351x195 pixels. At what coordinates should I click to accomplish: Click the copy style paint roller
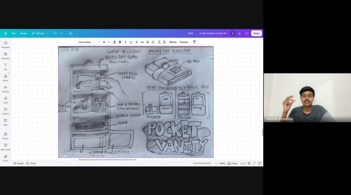tap(194, 42)
